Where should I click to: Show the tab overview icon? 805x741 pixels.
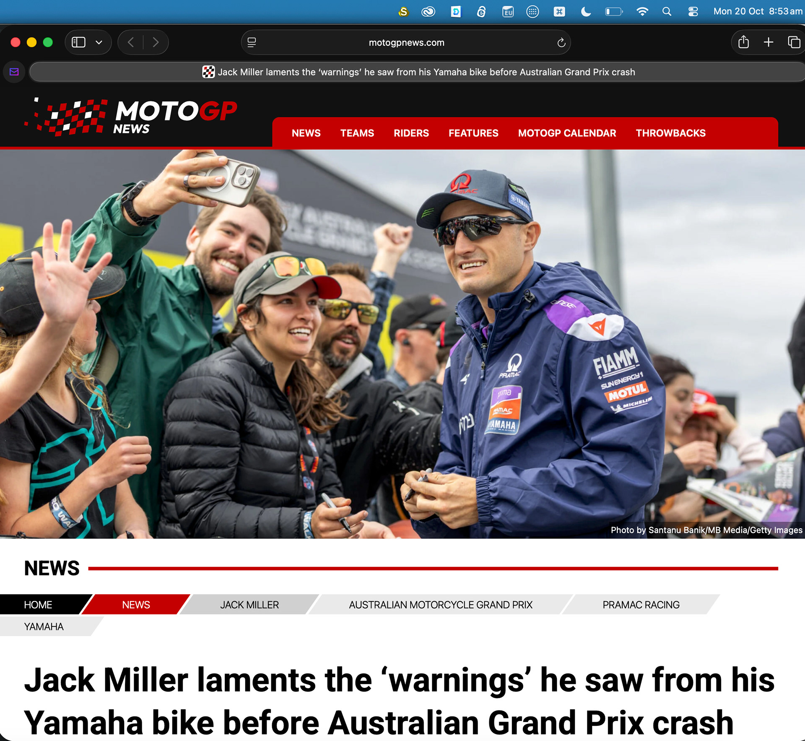794,42
